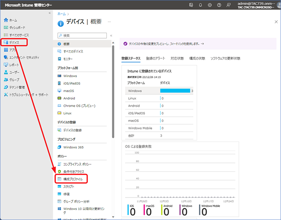The height and width of the screenshot is (220, 281).
Task: Open エンドポイント セキュリティ in the navigation
Action: 22,57
